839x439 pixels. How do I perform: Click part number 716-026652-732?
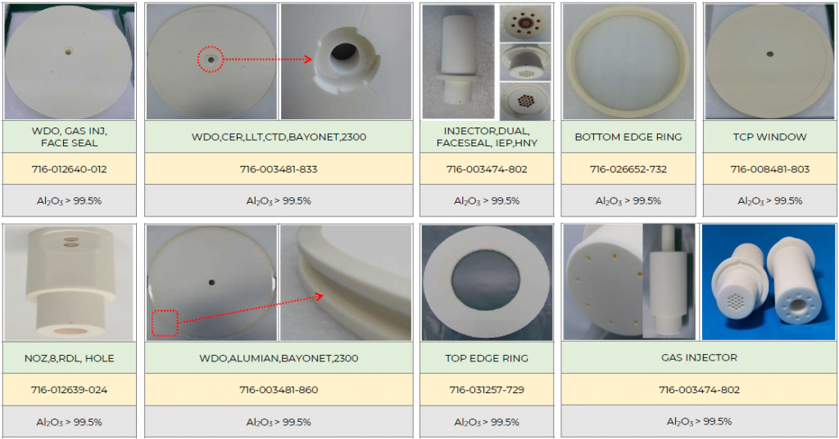[628, 169]
